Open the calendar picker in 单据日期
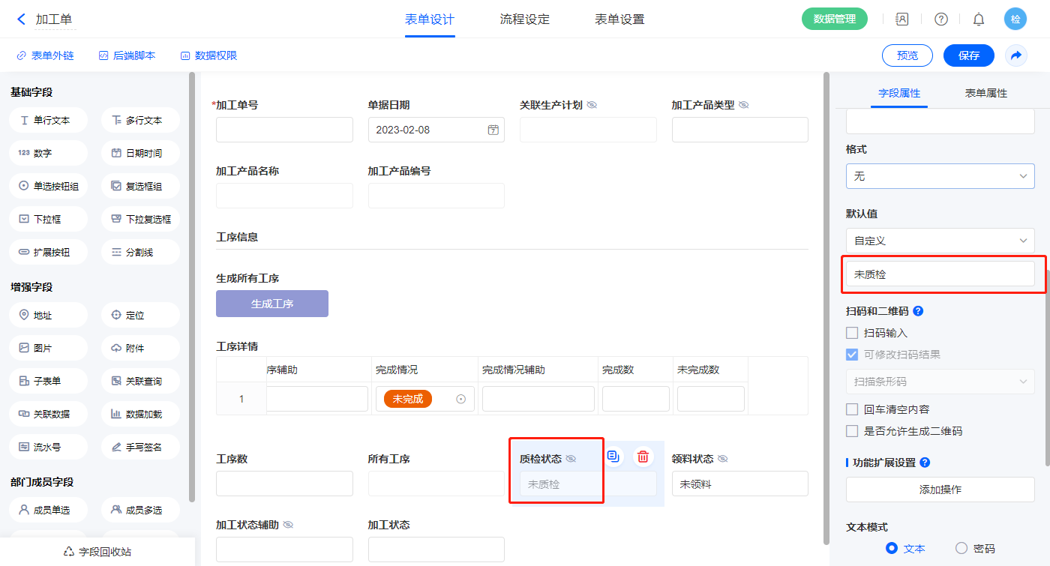 point(493,130)
